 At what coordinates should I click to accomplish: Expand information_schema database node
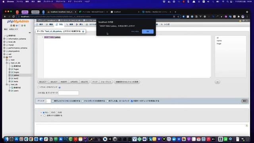[x=4, y=39]
